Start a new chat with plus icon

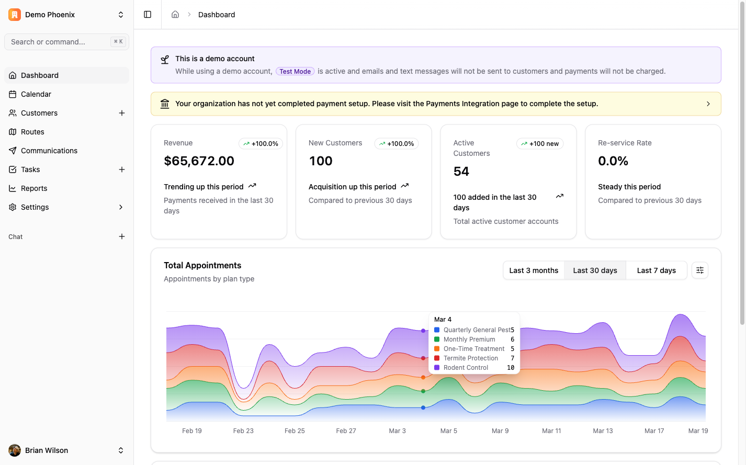(122, 236)
